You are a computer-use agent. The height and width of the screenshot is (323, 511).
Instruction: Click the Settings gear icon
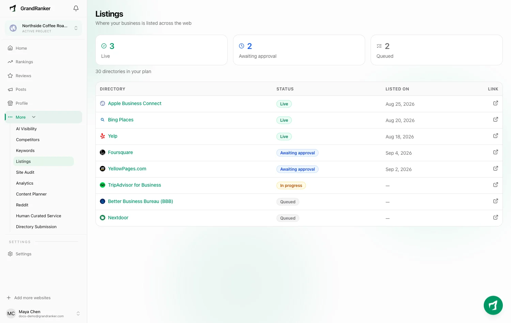pos(10,254)
